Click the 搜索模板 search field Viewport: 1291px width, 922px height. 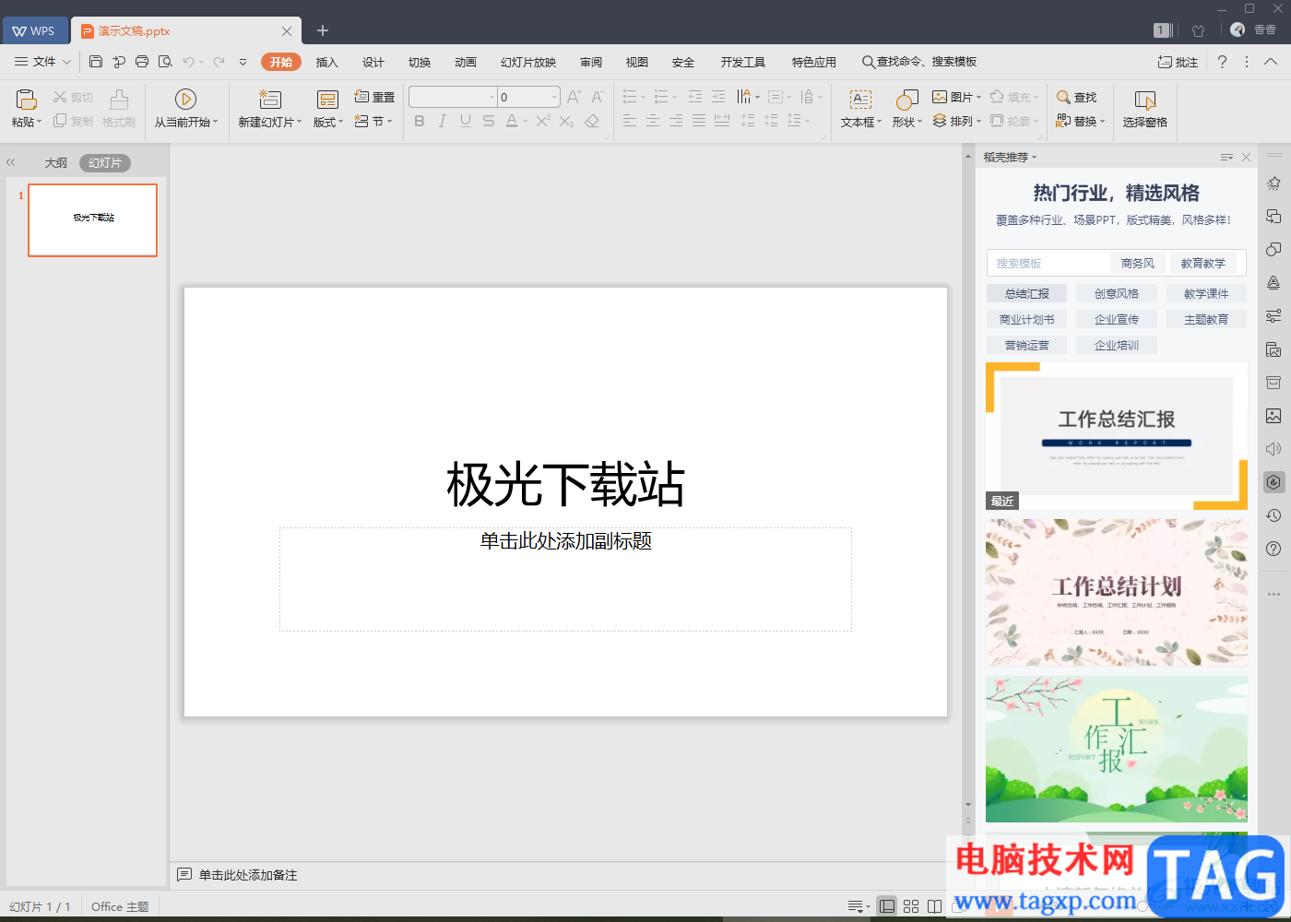(x=1048, y=263)
